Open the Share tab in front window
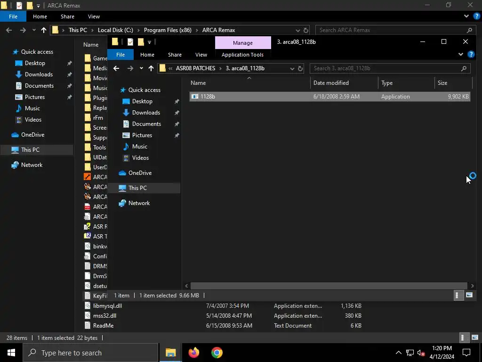 point(175,55)
